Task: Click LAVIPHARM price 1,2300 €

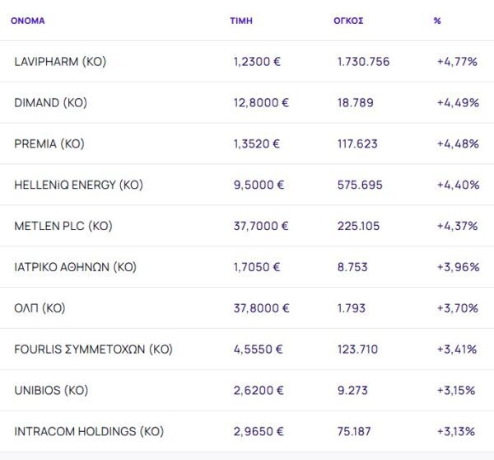Action: tap(257, 62)
